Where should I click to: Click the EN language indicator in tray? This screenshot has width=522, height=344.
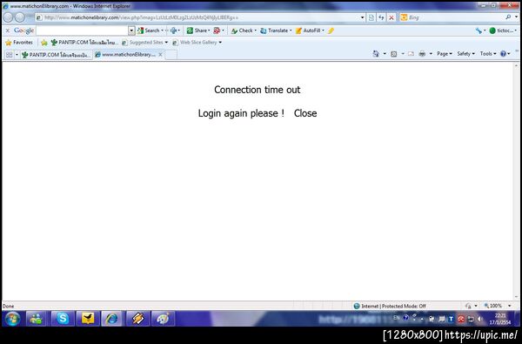pos(396,318)
